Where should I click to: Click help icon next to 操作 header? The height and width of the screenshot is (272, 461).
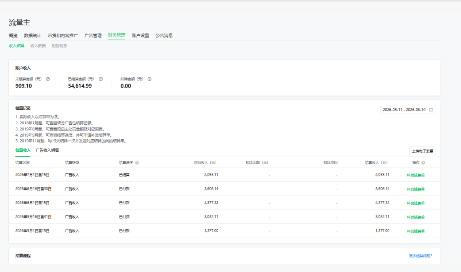coord(423,163)
